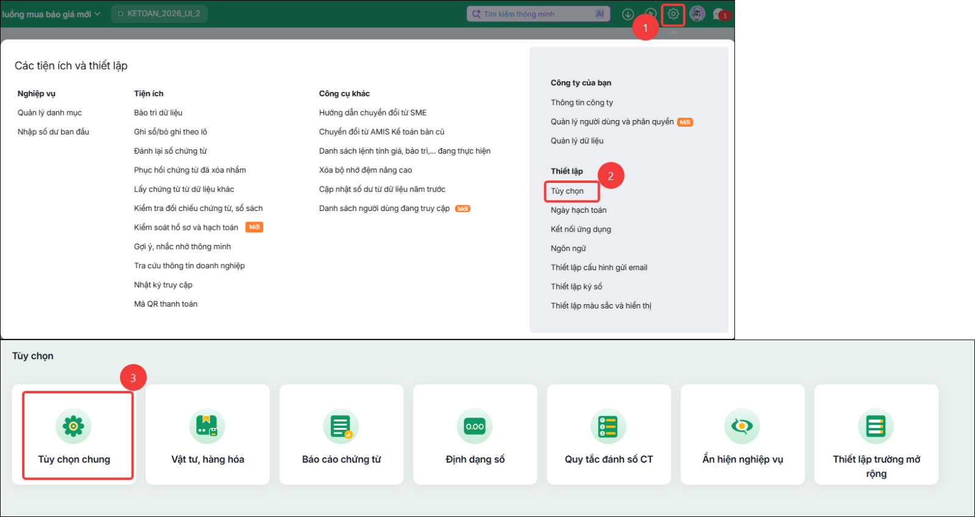Click the Vật tư, hàng hóa box icon
The height and width of the screenshot is (517, 975).
tap(207, 426)
